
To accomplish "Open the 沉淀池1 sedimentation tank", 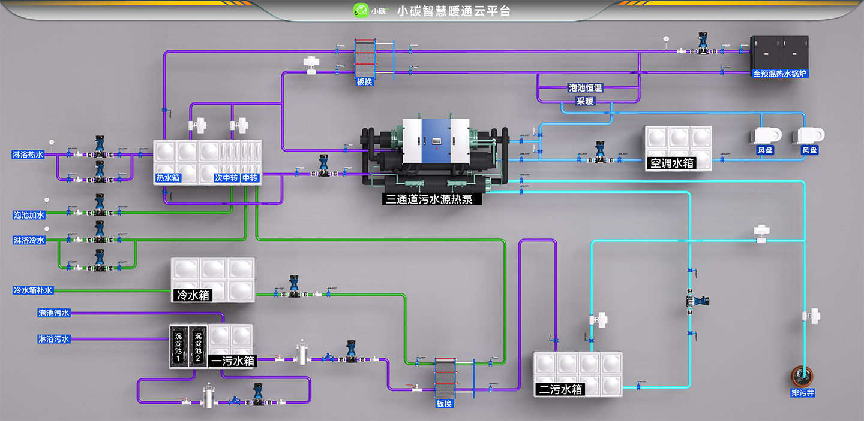I will 178,346.
